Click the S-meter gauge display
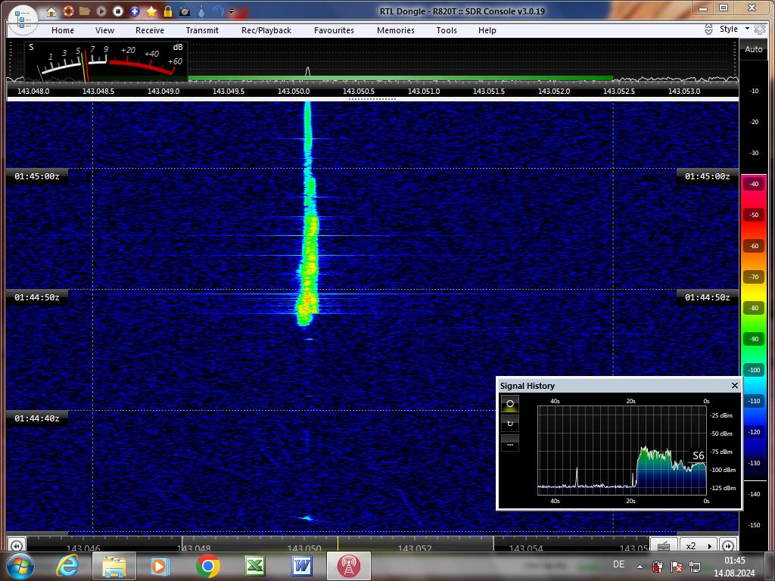This screenshot has height=581, width=775. tap(106, 62)
